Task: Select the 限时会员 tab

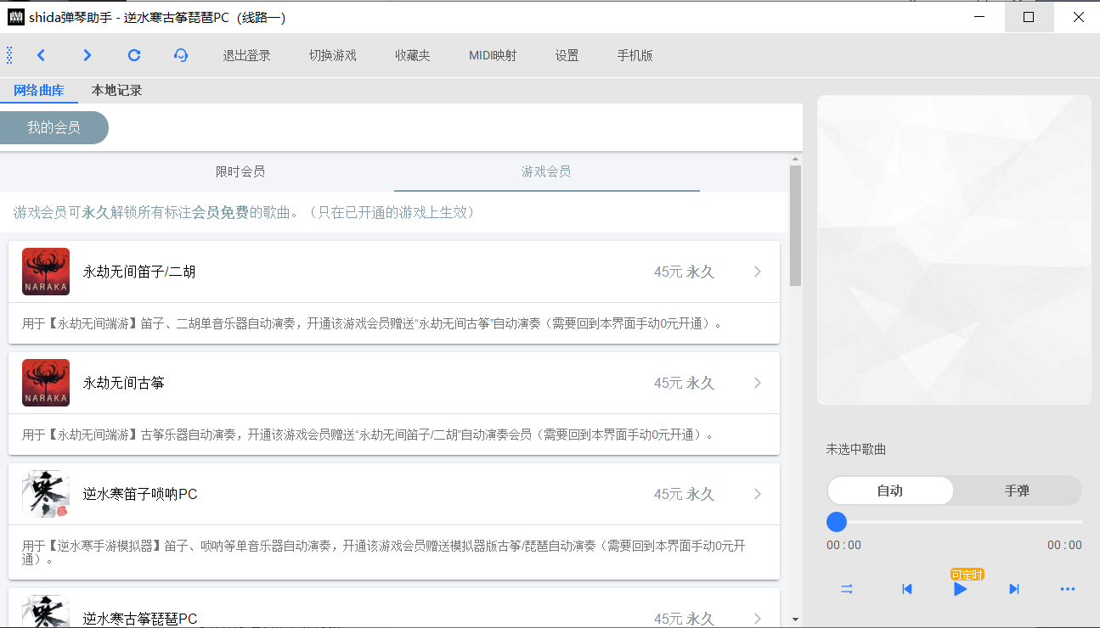Action: 240,171
